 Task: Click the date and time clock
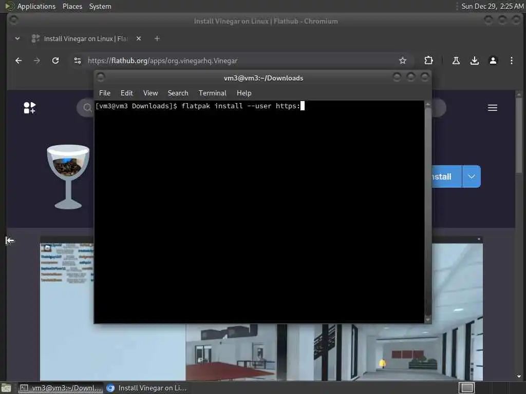(492, 6)
